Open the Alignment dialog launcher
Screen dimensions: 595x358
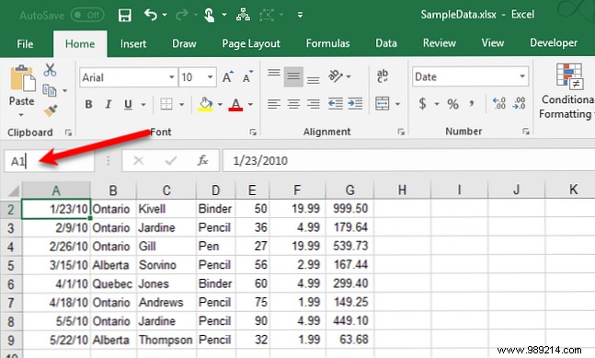tap(401, 132)
